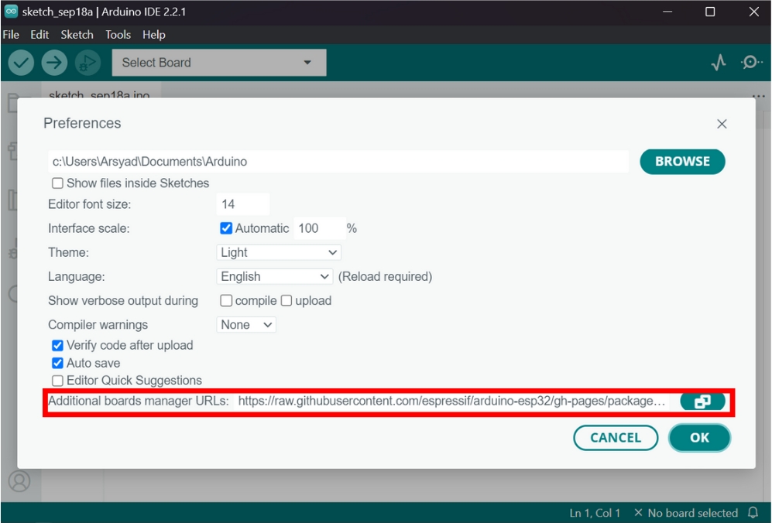Enable Show files inside Sketches
The image size is (772, 523).
click(57, 183)
